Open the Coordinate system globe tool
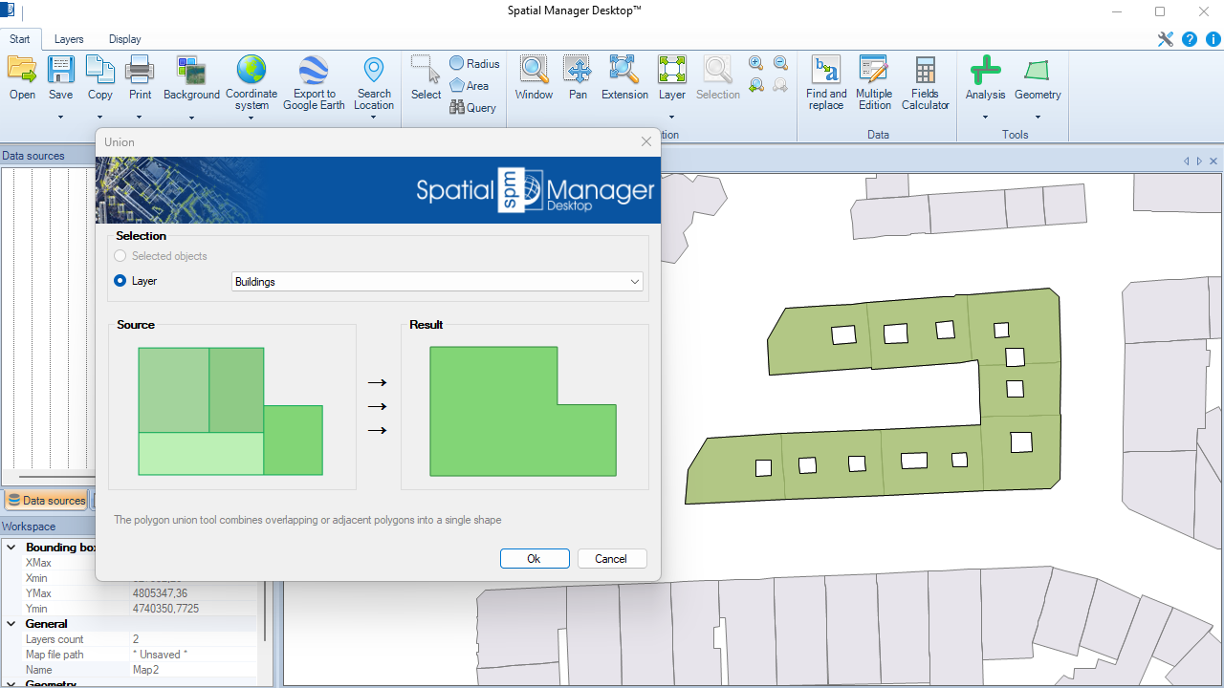The image size is (1224, 688). coord(251,70)
